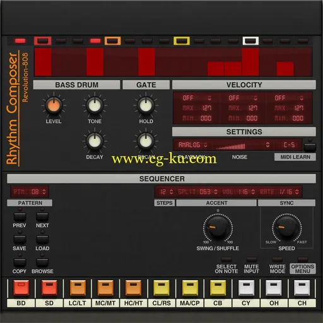The width and height of the screenshot is (323, 323).
Task: Click the step 13 full-height velocity bar
Action: click(x=250, y=62)
